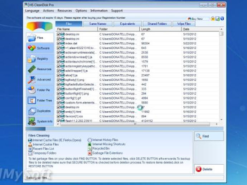The image size is (247, 185).
Task: Open the Duplicates section in sidebar
Action: click(x=40, y=111)
